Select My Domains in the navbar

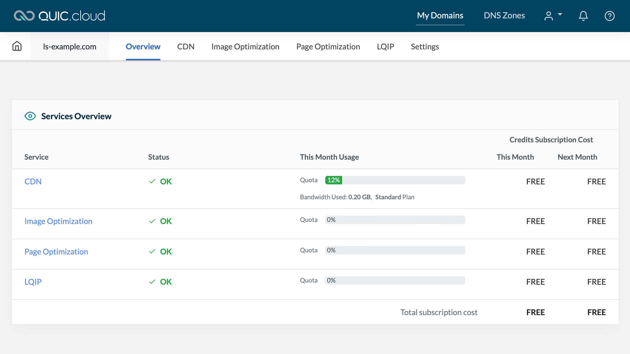(440, 15)
